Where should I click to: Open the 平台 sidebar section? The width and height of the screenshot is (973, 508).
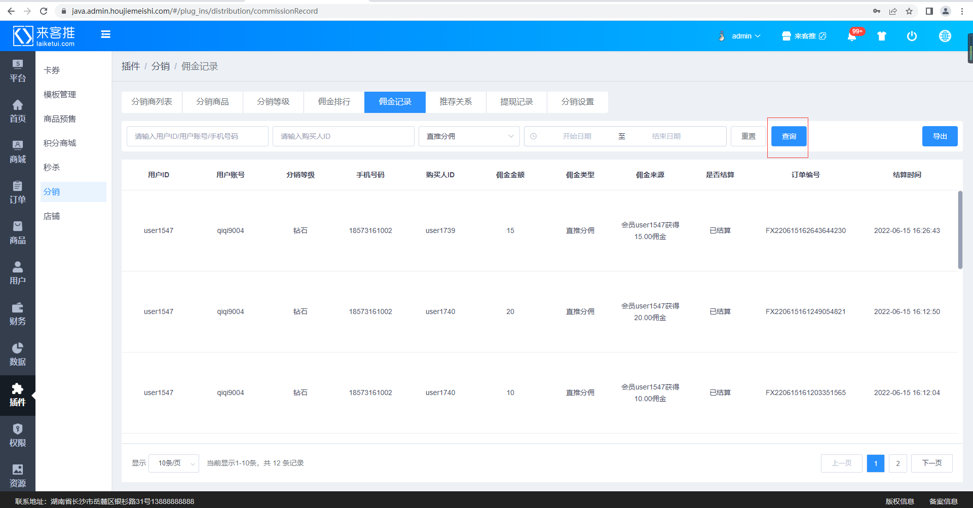18,71
